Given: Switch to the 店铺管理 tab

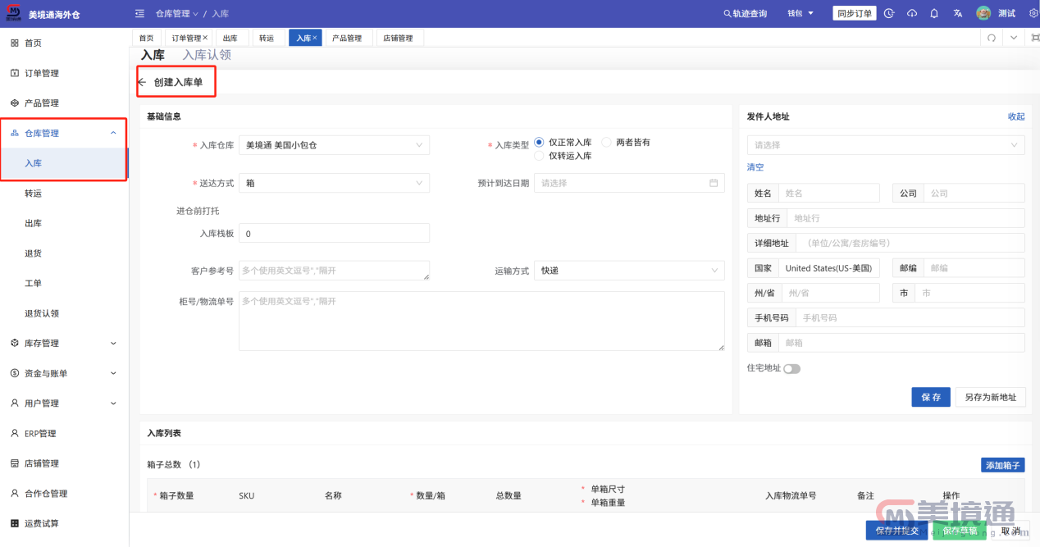Looking at the screenshot, I should [x=399, y=38].
